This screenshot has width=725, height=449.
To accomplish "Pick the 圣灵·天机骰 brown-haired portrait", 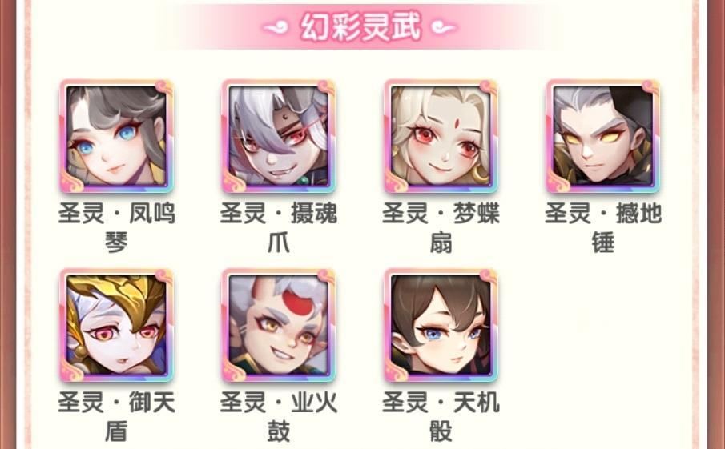I will [441, 325].
